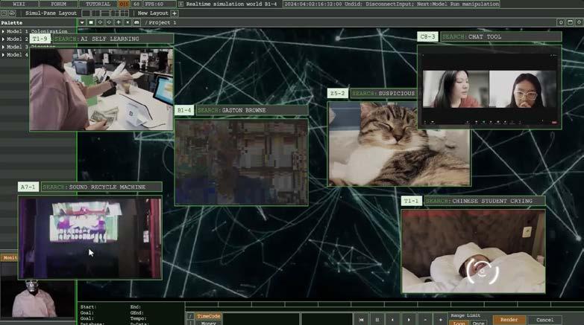Image resolution: width=584 pixels, height=325 pixels.
Task: Click the CHAT TOOL search field
Action: pos(501,36)
